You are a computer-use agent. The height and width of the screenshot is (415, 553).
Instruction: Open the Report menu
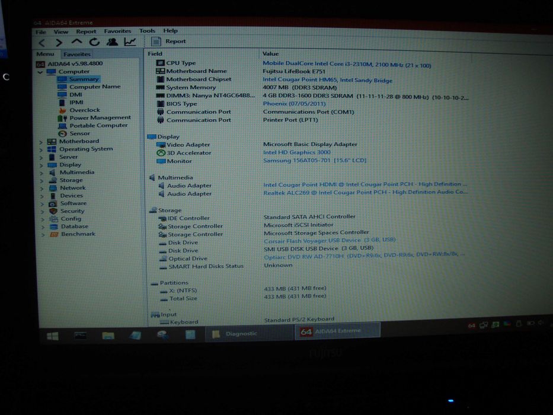coord(86,31)
